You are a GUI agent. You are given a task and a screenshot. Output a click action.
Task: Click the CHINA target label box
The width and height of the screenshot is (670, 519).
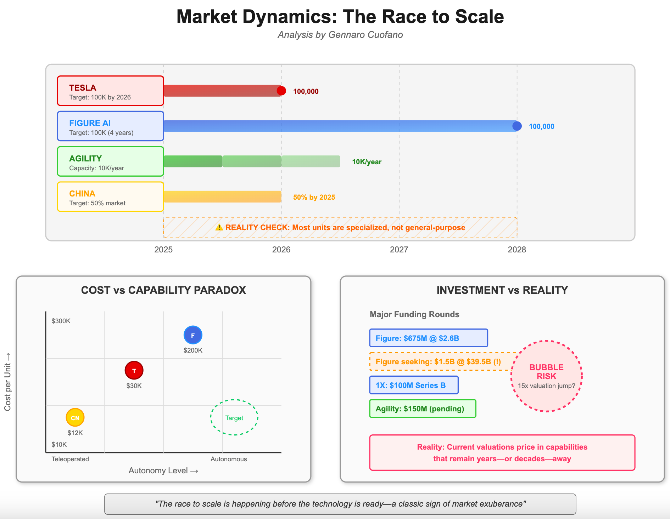tap(110, 197)
